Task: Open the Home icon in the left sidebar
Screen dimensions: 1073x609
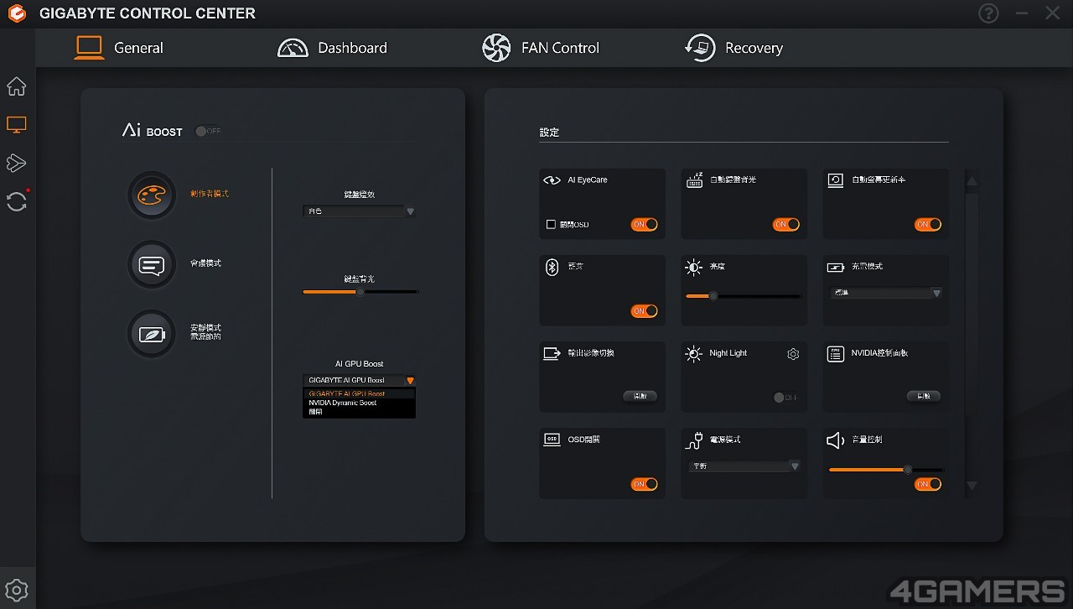Action: click(x=17, y=86)
